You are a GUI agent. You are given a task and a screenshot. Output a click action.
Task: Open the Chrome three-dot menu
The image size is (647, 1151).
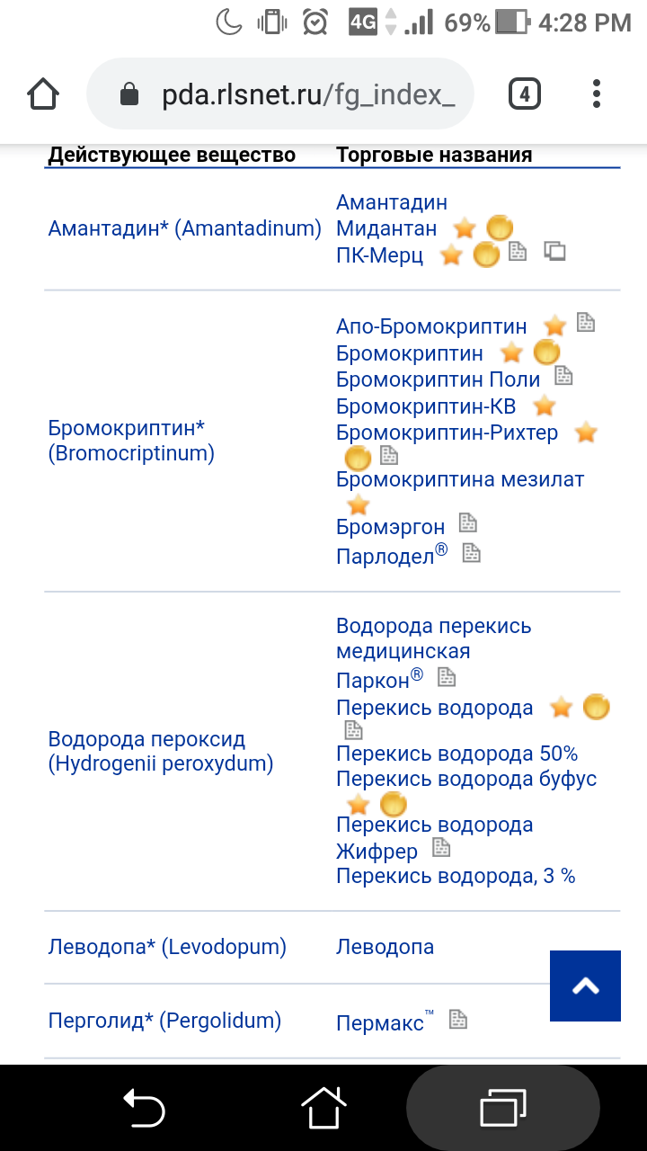click(597, 94)
